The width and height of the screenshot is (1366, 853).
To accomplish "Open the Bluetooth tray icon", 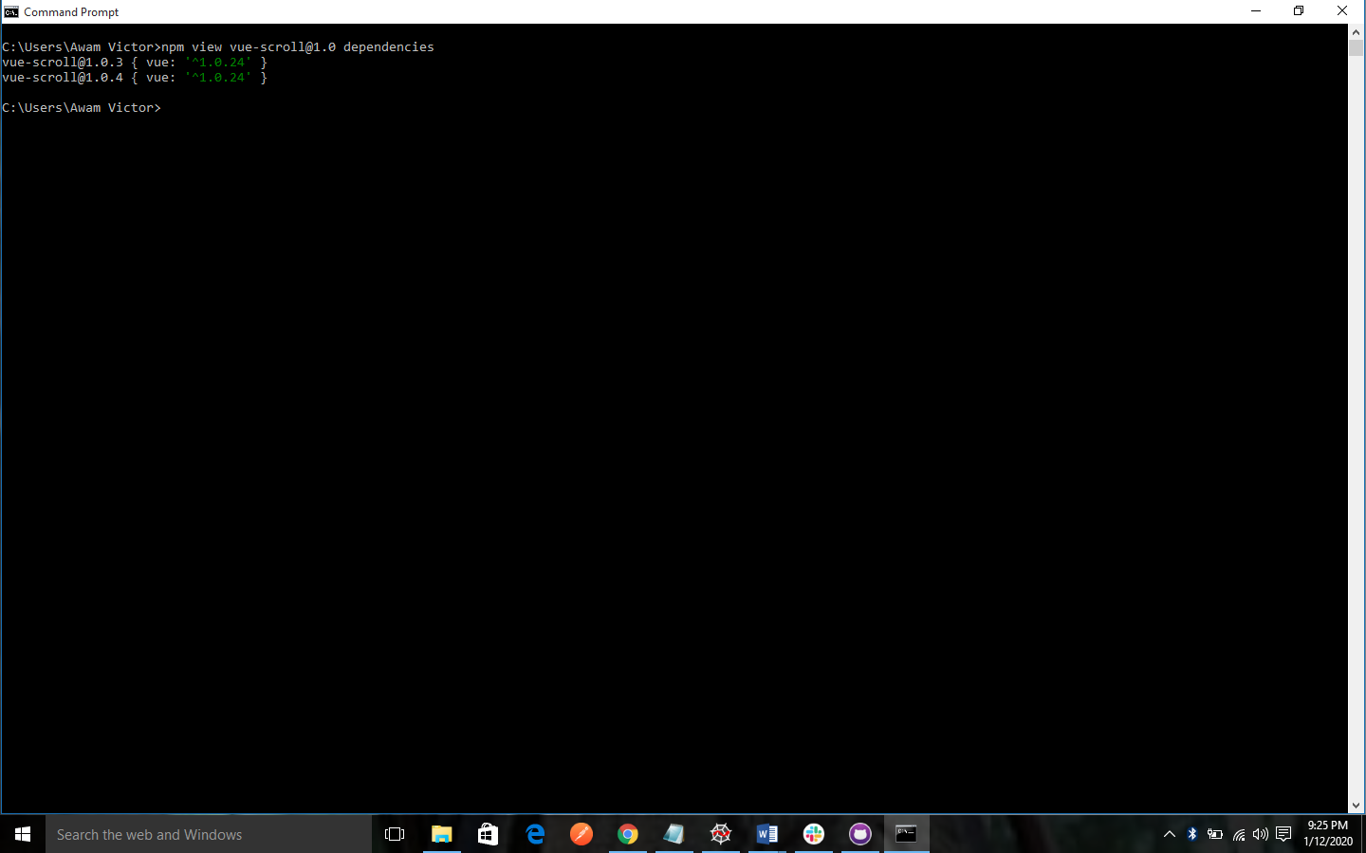I will [x=1192, y=834].
